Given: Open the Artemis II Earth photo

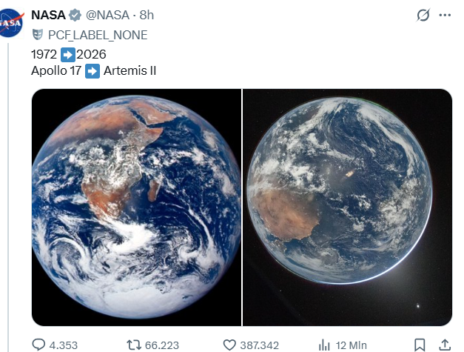Looking at the screenshot, I should pos(348,207).
